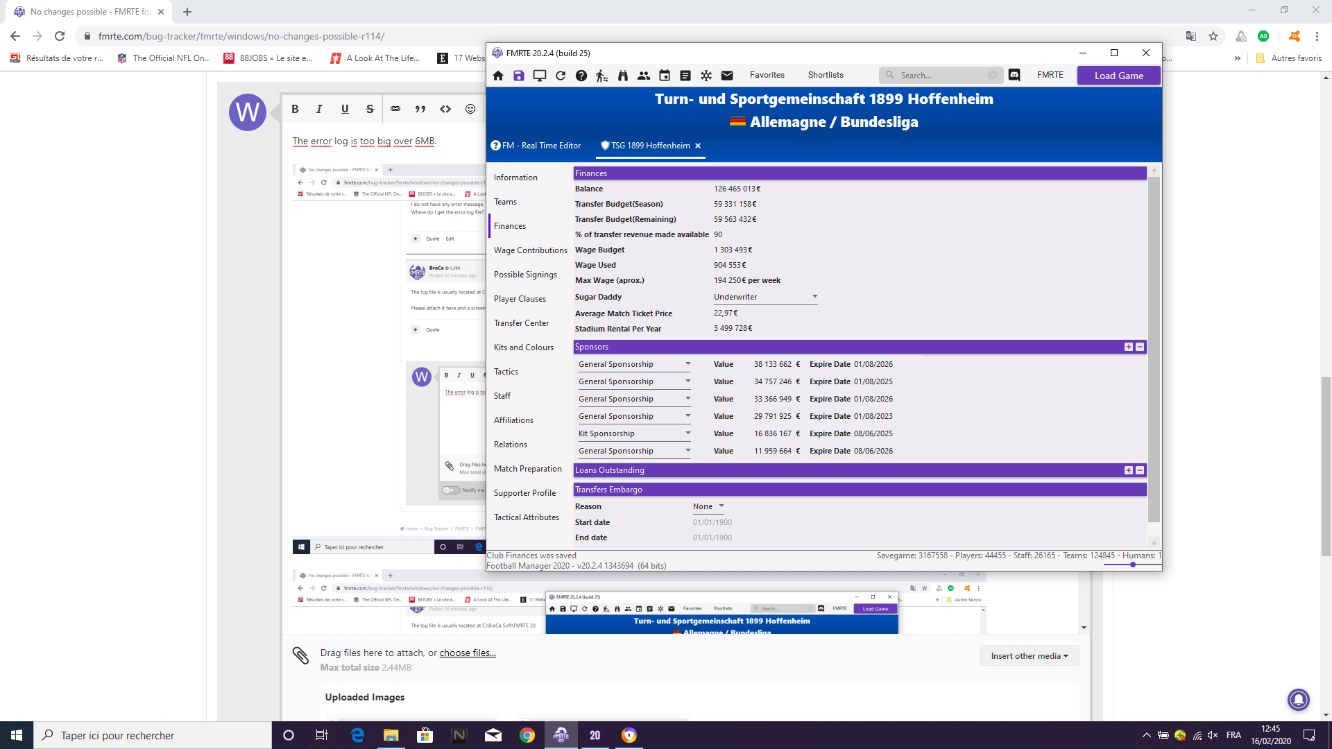Click the Load Game button
Viewport: 1332px width, 749px height.
click(1118, 76)
